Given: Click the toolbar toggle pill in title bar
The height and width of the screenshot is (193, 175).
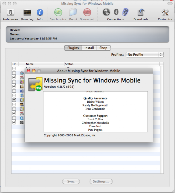Looking at the screenshot, I should pos(170,3).
